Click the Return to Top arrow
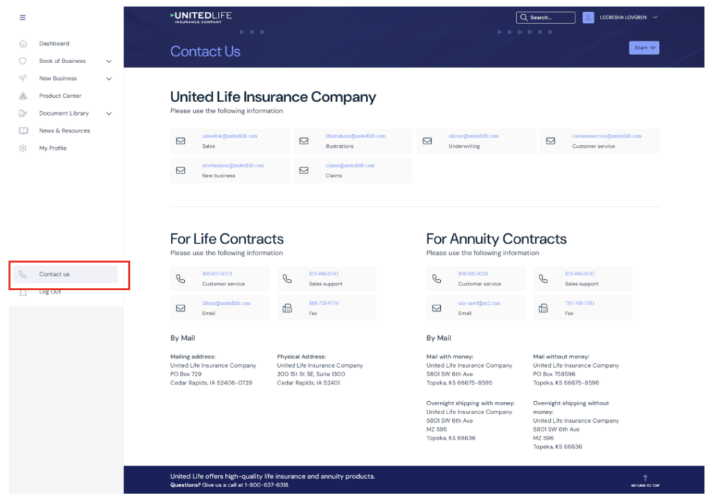The width and height of the screenshot is (711, 499). (645, 478)
